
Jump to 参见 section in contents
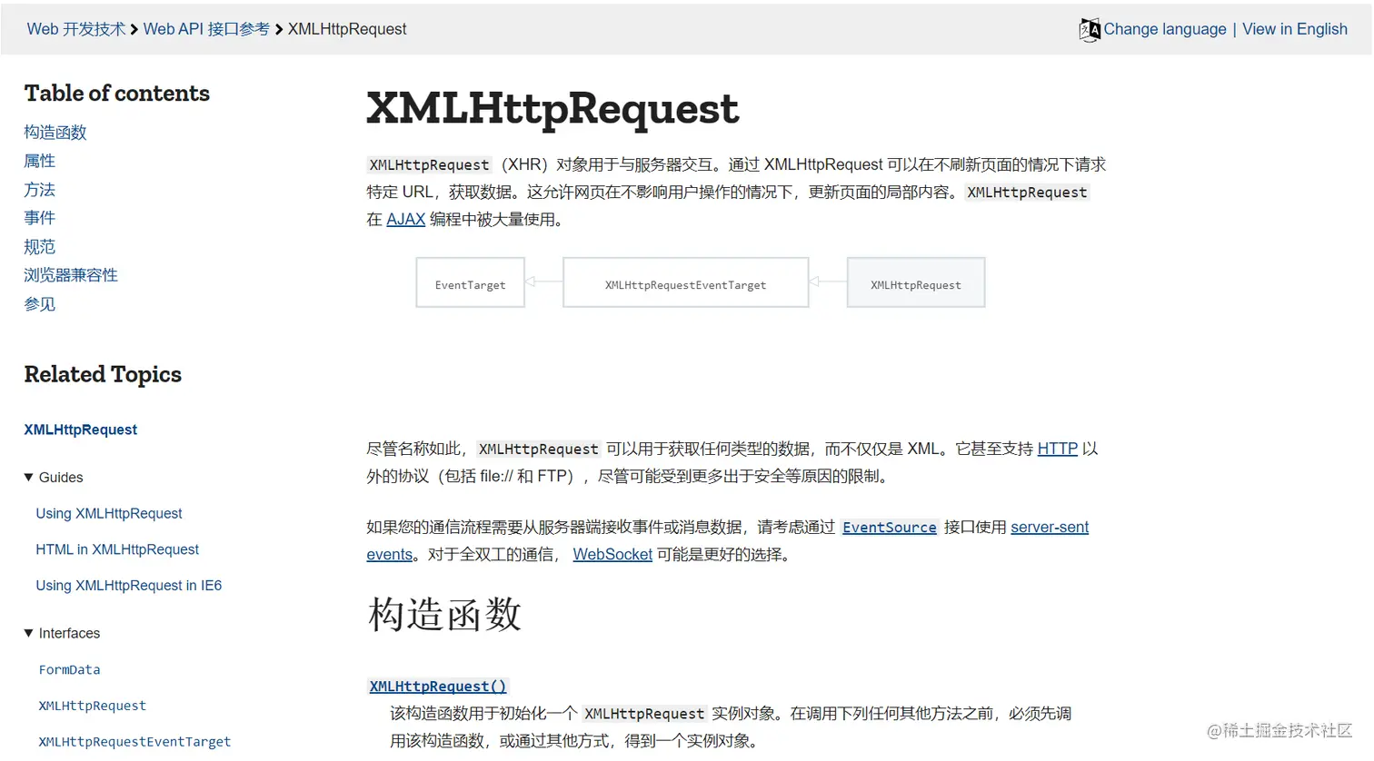[x=40, y=304]
